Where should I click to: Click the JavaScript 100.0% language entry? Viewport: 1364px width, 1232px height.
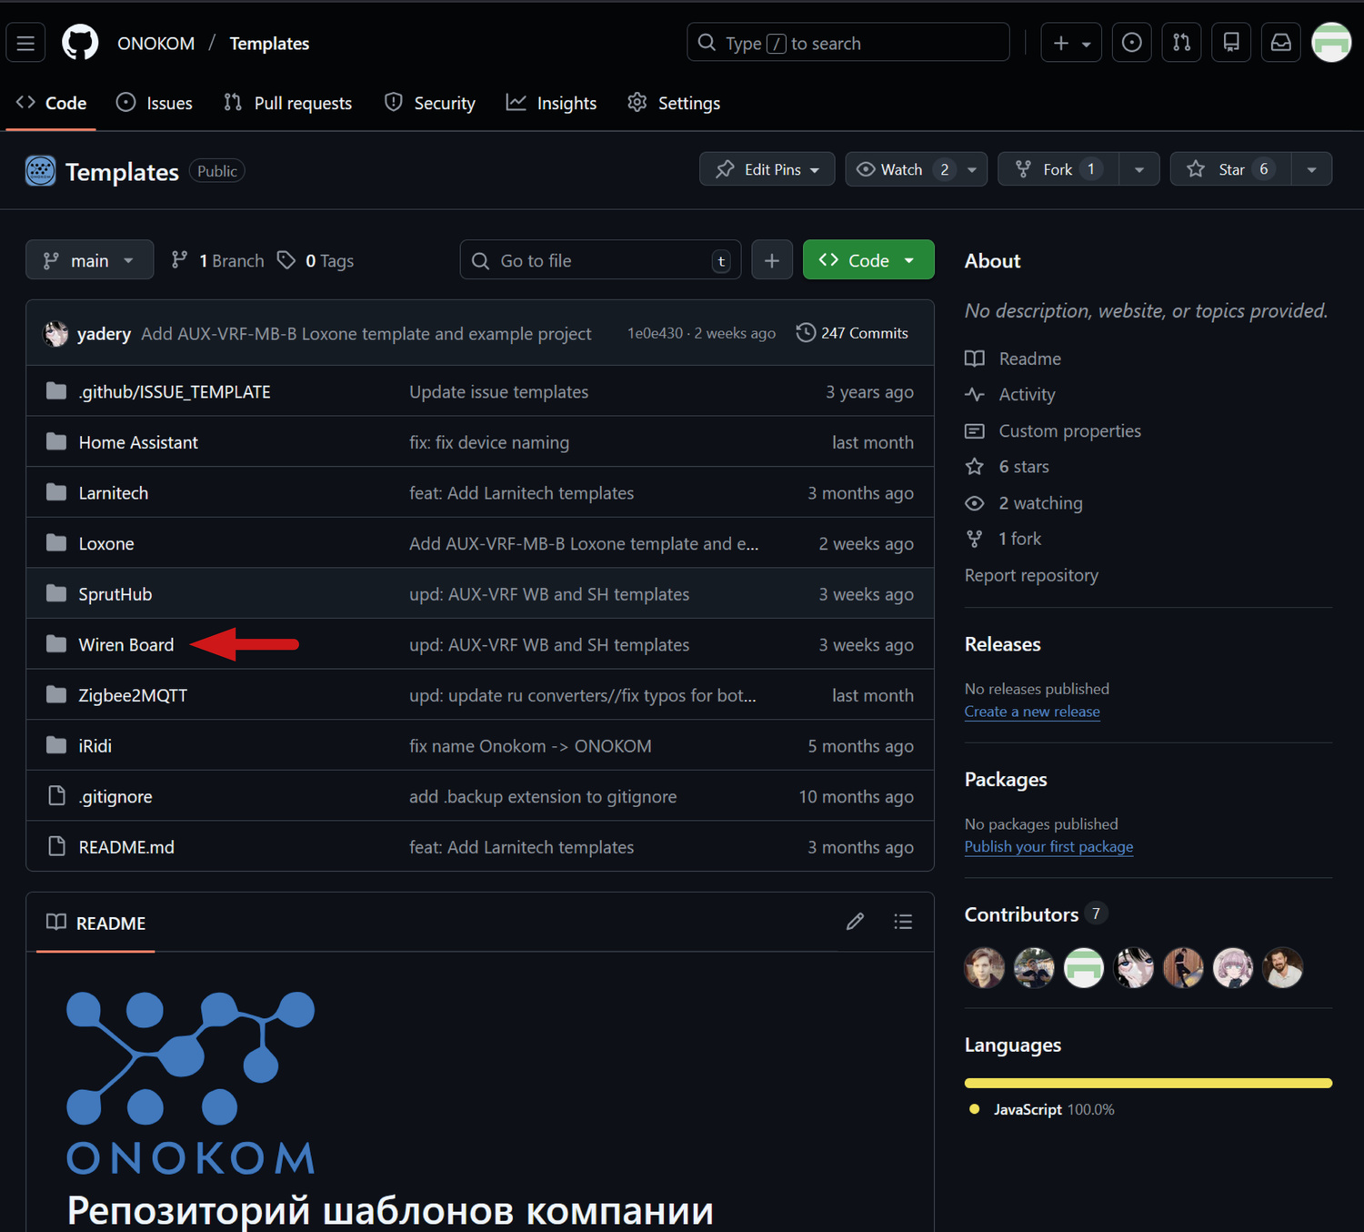[x=1042, y=1109]
